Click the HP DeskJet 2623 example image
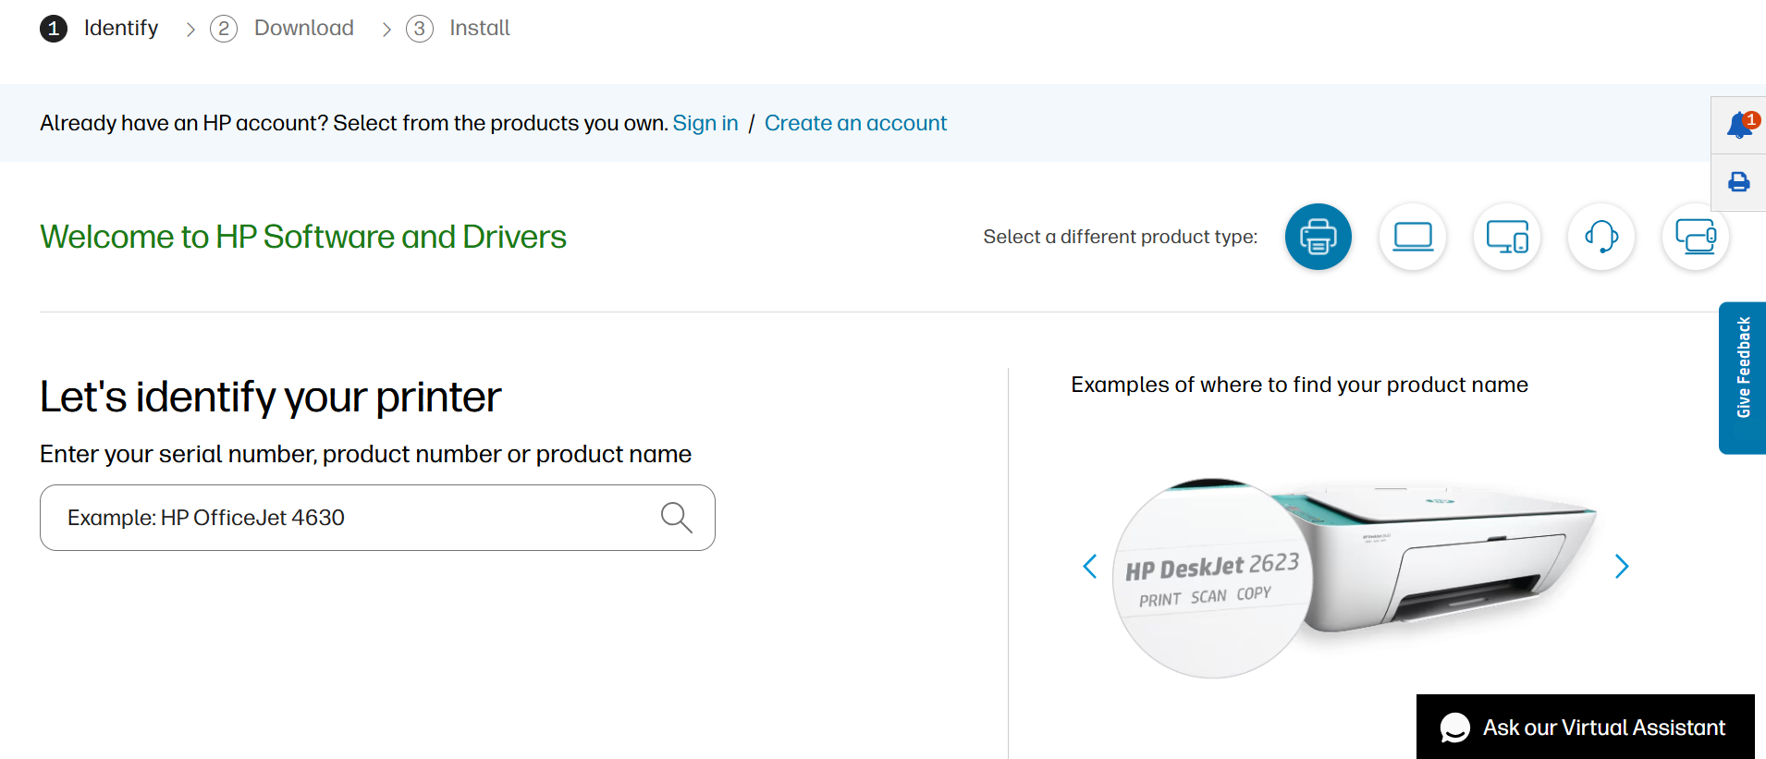Viewport: 1766px width, 759px height. pyautogui.click(x=1355, y=573)
